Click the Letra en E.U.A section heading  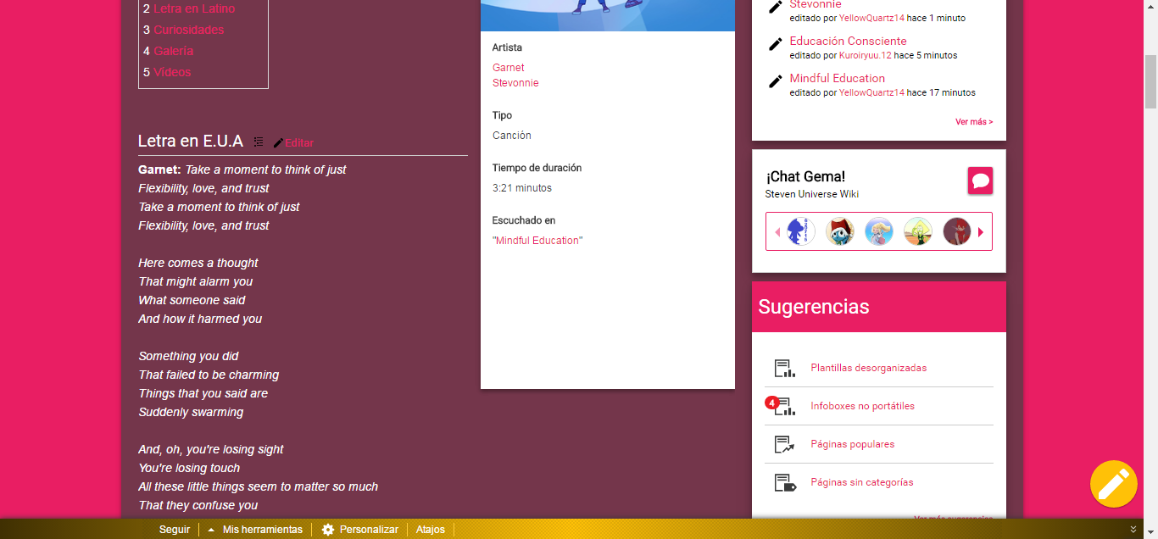pos(191,141)
